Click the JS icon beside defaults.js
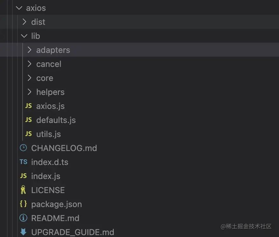This screenshot has height=237, width=279. 29,120
